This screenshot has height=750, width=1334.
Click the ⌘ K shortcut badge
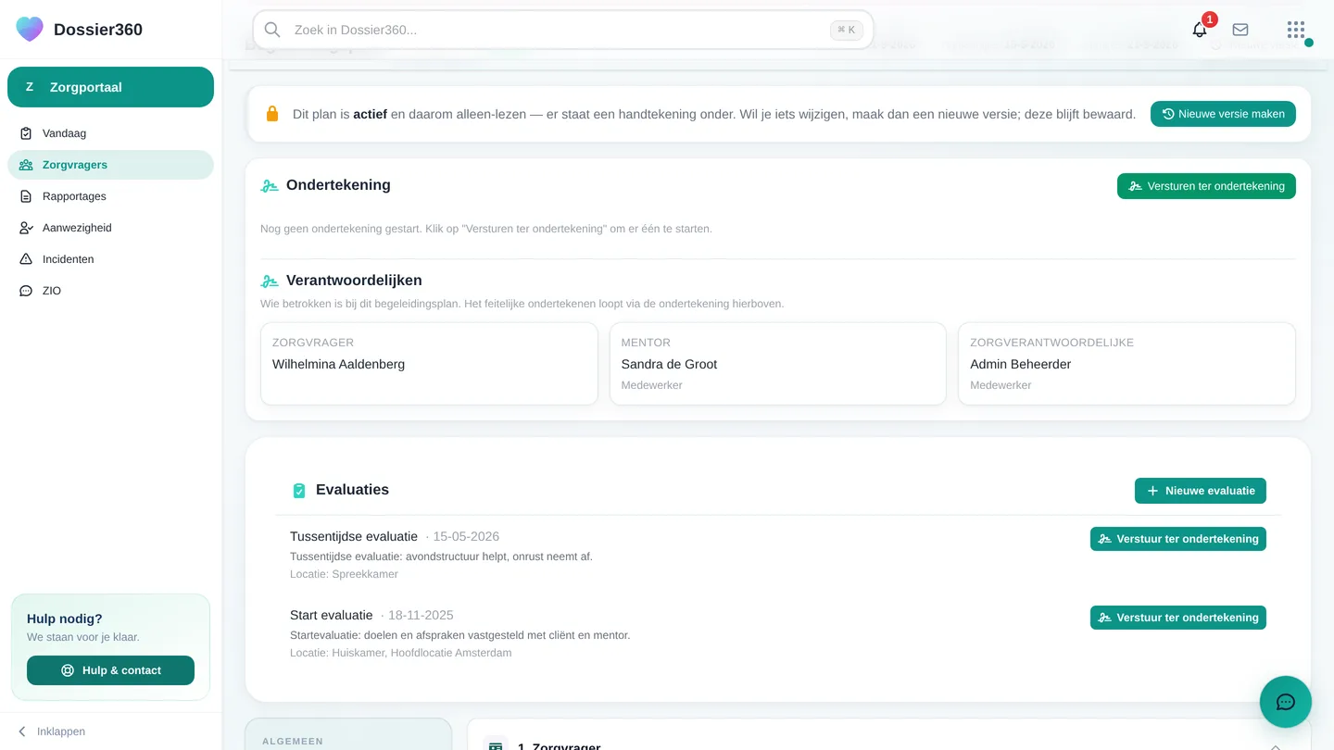point(846,30)
